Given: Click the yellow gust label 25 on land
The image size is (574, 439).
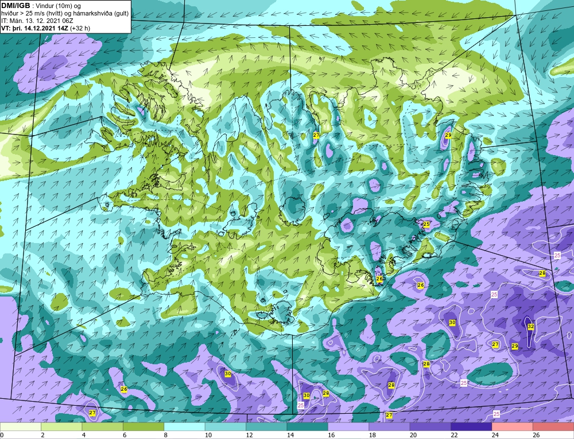Looking at the screenshot, I should (x=426, y=224).
